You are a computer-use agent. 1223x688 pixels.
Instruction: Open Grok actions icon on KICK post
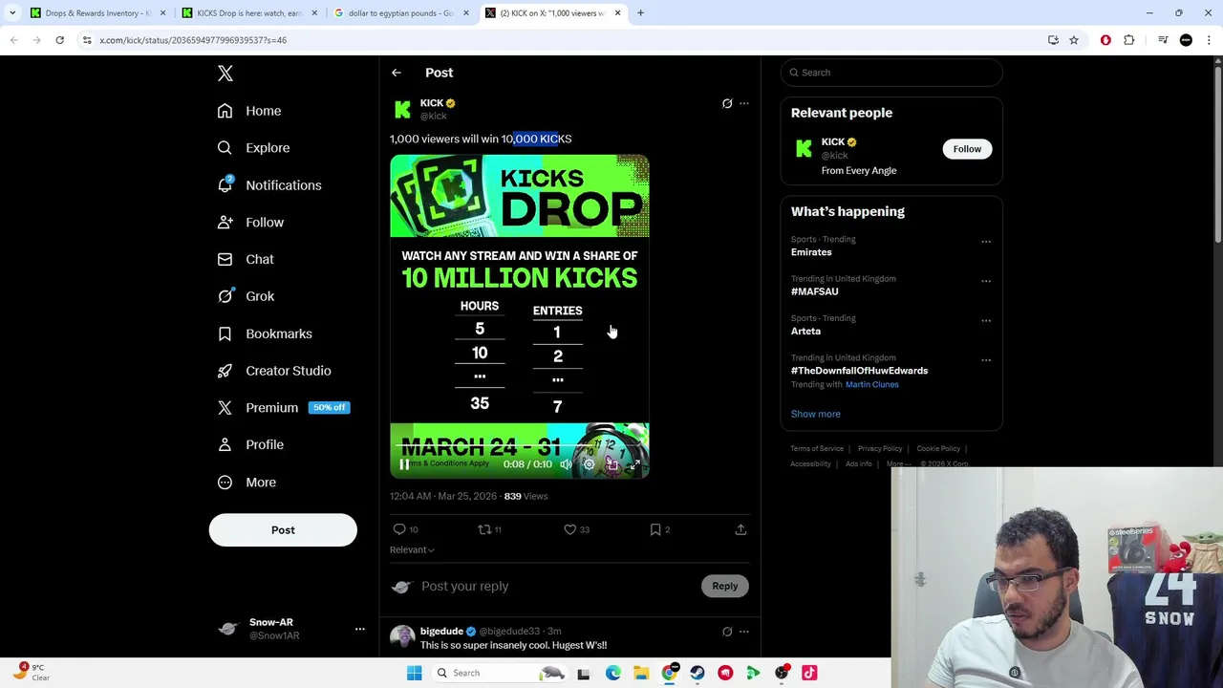pos(727,103)
